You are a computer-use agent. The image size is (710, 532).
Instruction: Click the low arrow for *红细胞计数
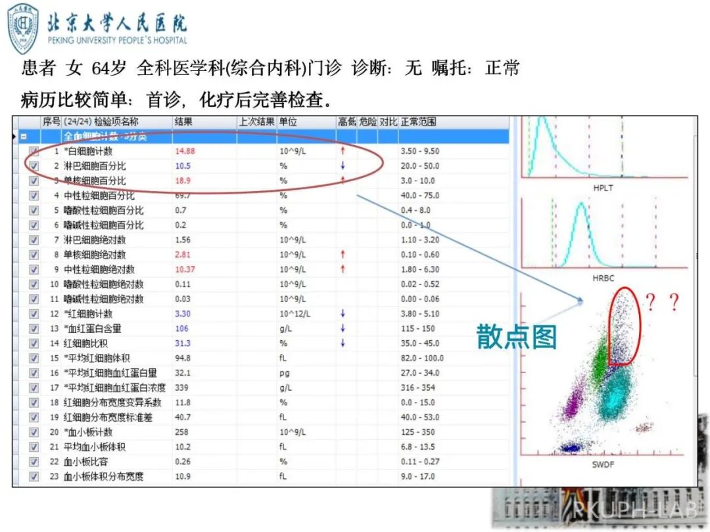(343, 313)
